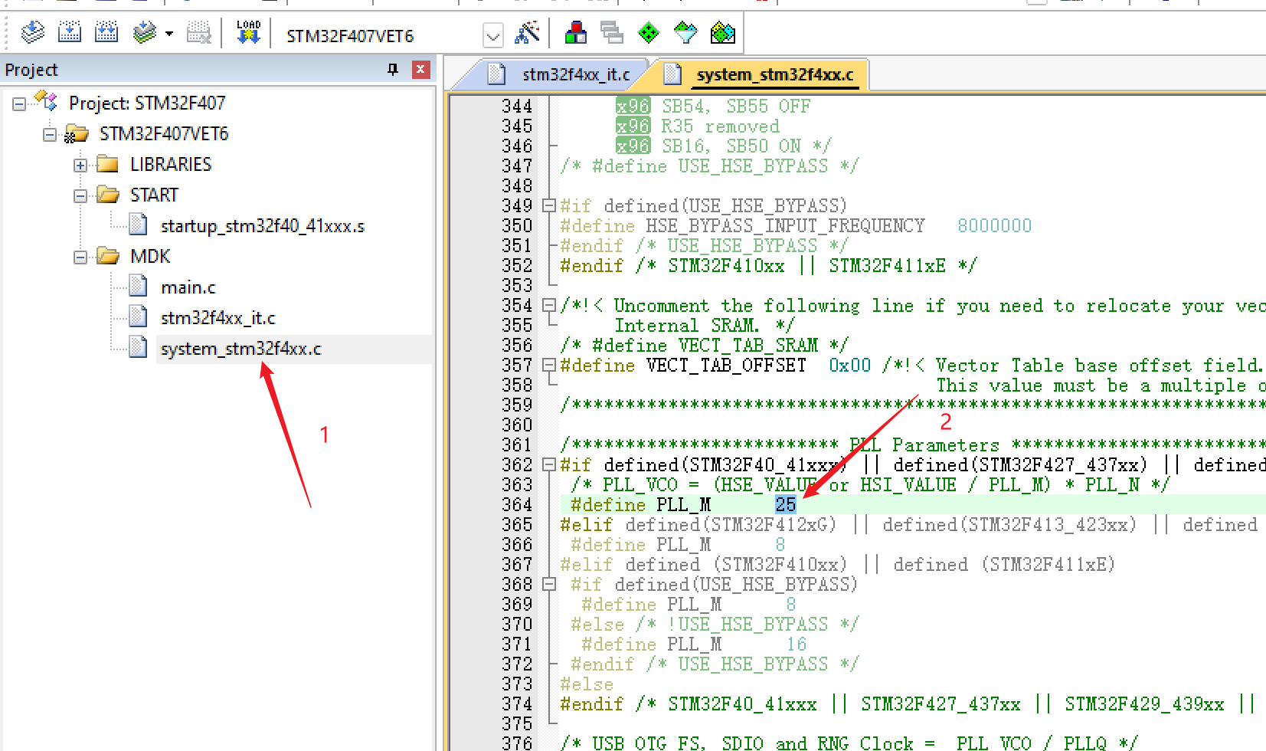The image size is (1266, 751).
Task: Click the LIBRARIES folder icon
Action: pos(108,164)
